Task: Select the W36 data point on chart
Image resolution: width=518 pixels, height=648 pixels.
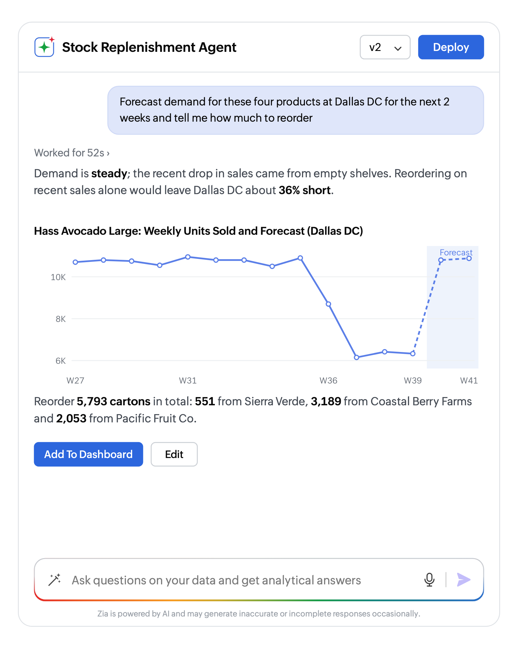Action: coord(328,304)
